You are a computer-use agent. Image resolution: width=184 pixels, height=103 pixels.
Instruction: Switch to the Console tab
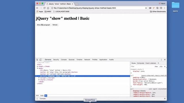[64, 60]
